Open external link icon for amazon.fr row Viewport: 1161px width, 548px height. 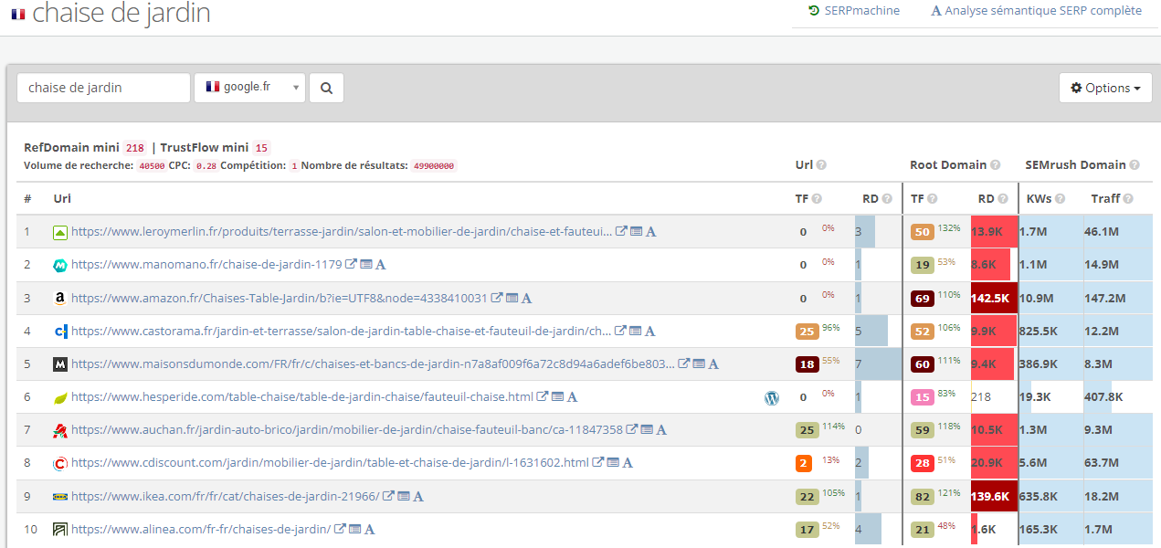[497, 298]
